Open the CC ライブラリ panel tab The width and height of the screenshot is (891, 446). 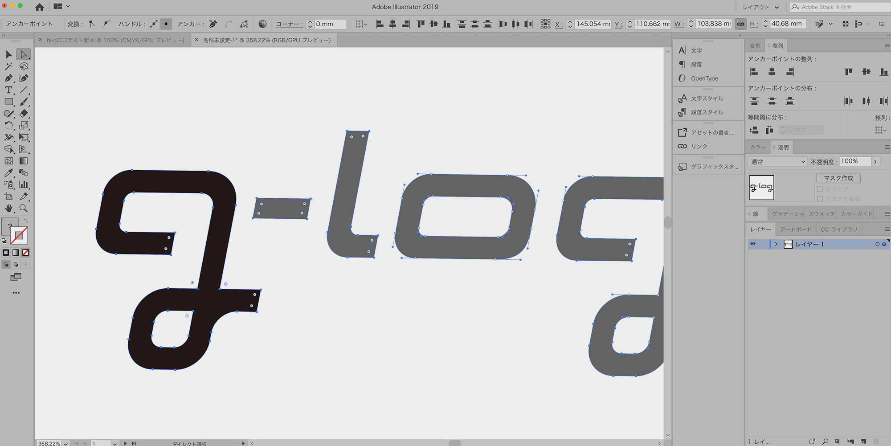click(x=839, y=229)
